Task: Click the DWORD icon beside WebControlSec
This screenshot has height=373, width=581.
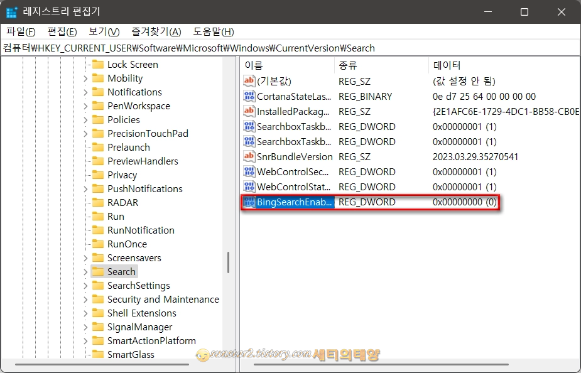Action: pos(247,171)
